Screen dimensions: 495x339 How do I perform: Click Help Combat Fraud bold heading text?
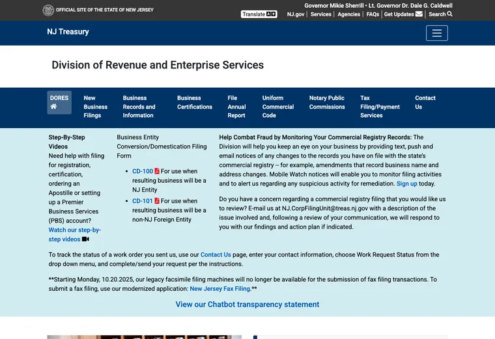[x=315, y=137]
